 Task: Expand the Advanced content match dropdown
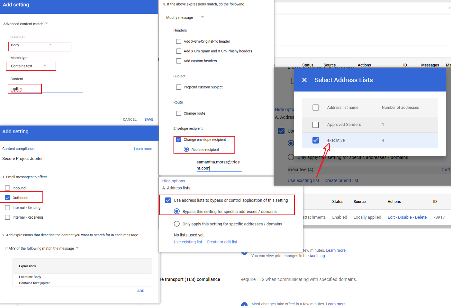(25, 24)
